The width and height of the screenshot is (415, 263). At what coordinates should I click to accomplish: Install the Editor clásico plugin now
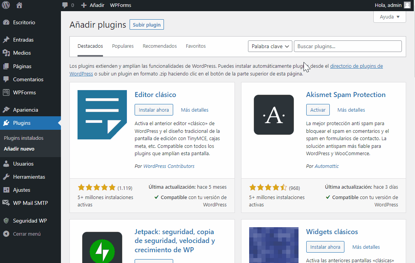154,110
